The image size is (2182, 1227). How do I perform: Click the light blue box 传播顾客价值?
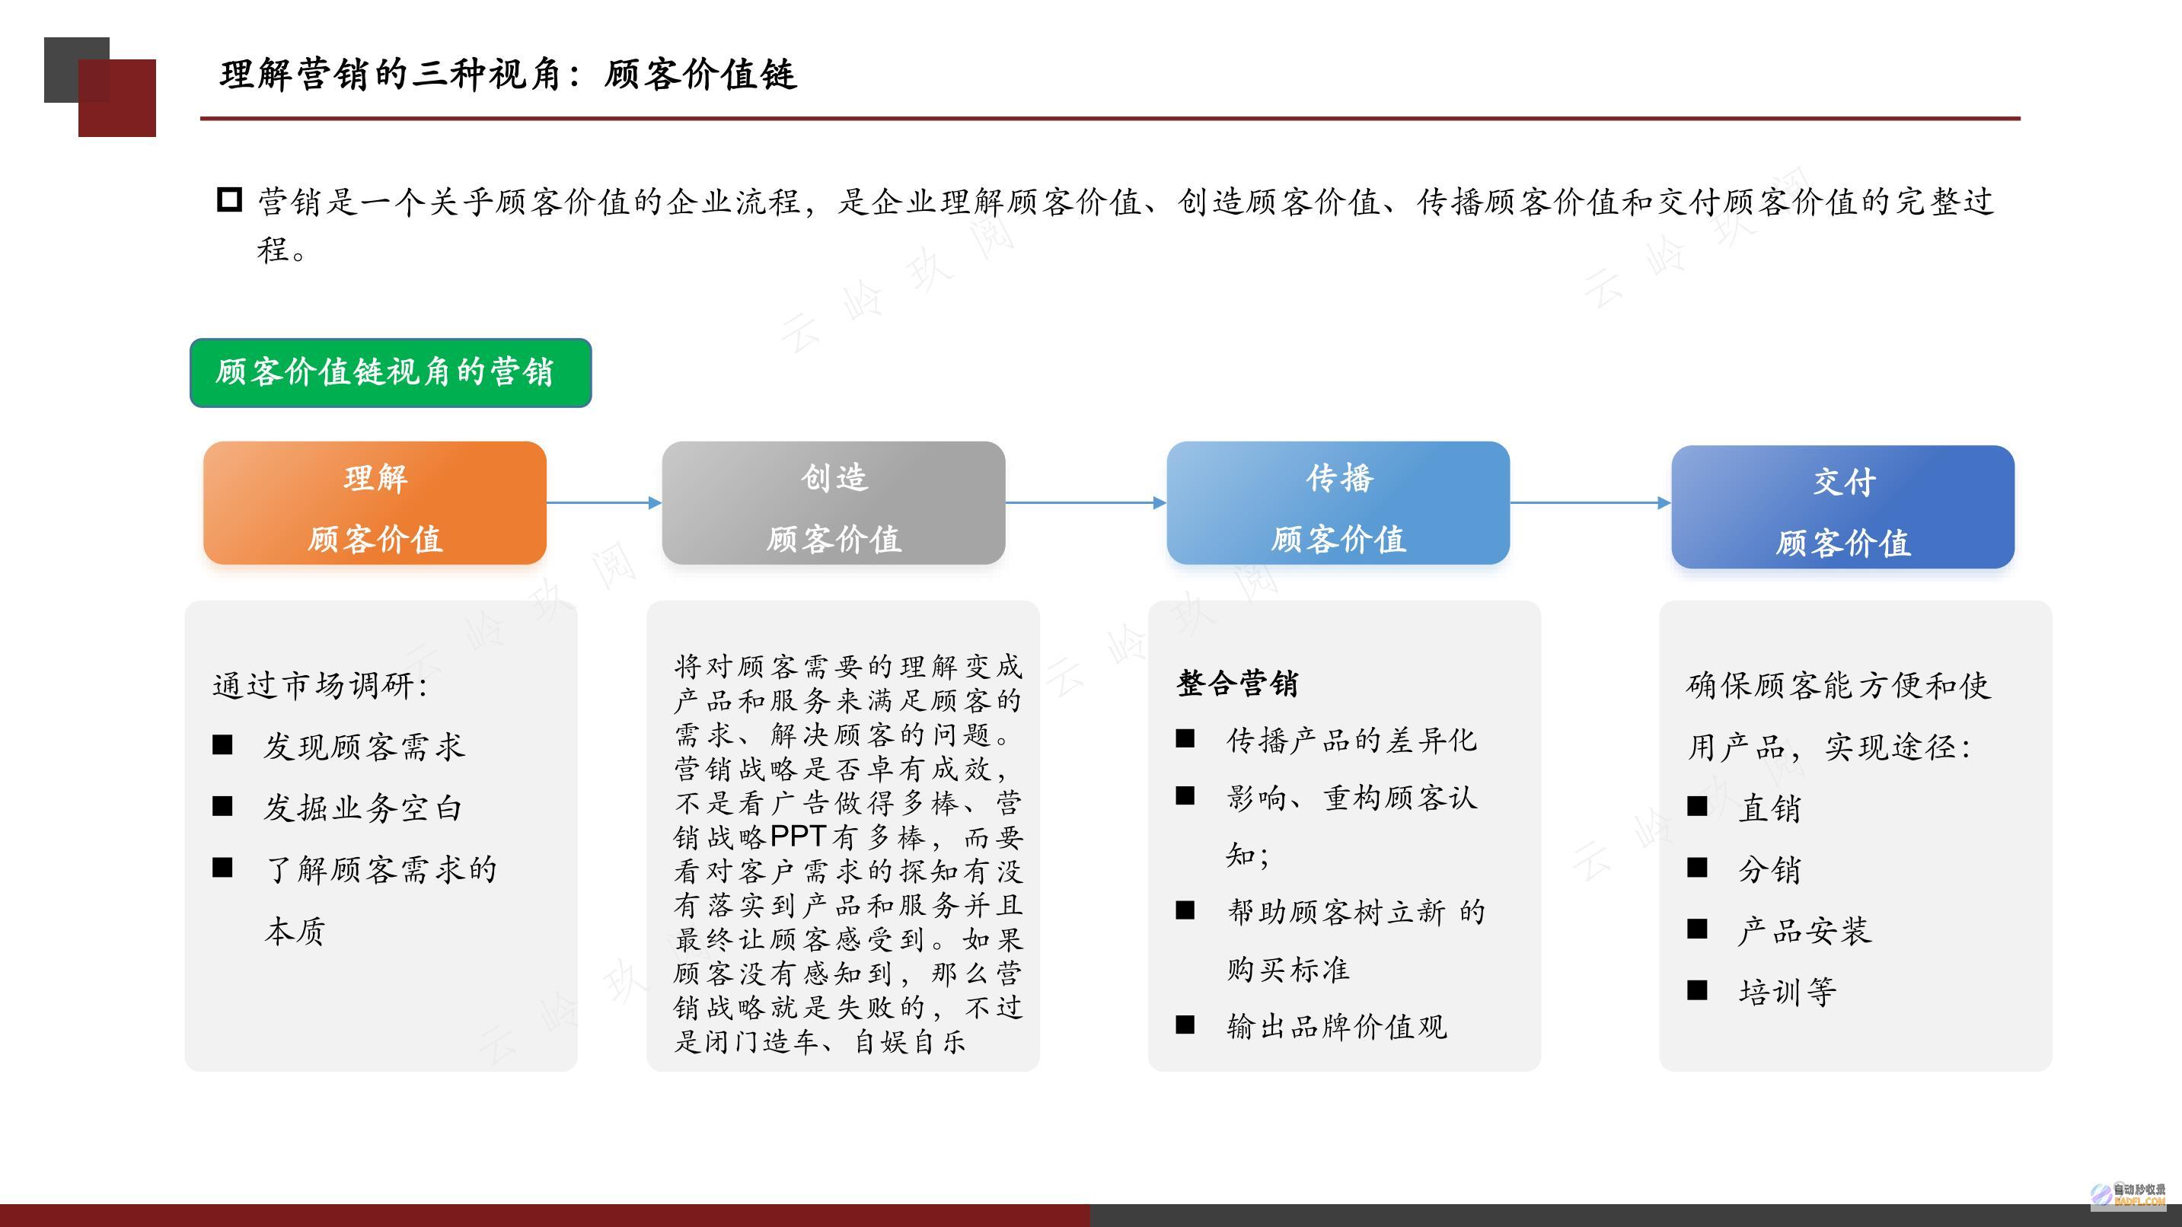point(1338,503)
